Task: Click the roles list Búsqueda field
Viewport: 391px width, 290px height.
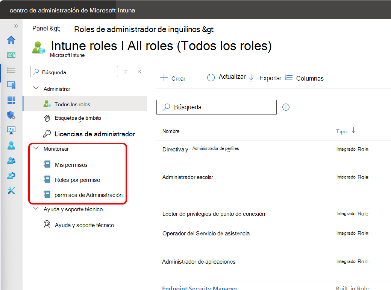Action: pyautogui.click(x=217, y=107)
